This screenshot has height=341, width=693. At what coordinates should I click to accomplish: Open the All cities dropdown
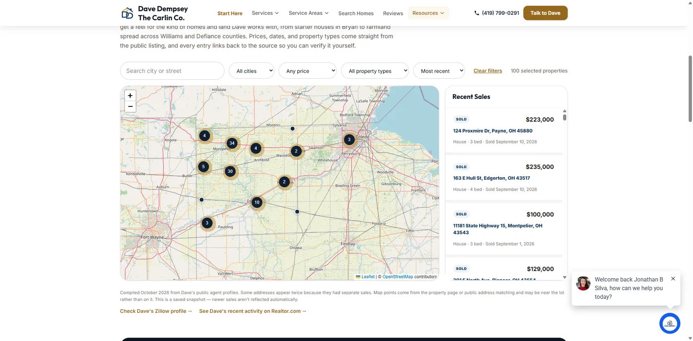[x=251, y=71]
